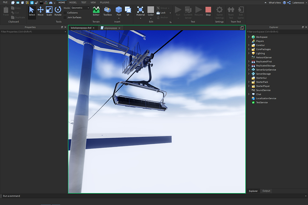Screen dimensions: 308x205
Task: Select the Explorer panel tab at bottom
Action: coord(253,191)
